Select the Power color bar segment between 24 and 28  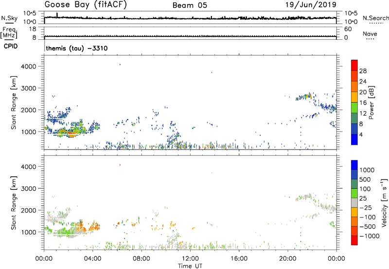(x=354, y=76)
